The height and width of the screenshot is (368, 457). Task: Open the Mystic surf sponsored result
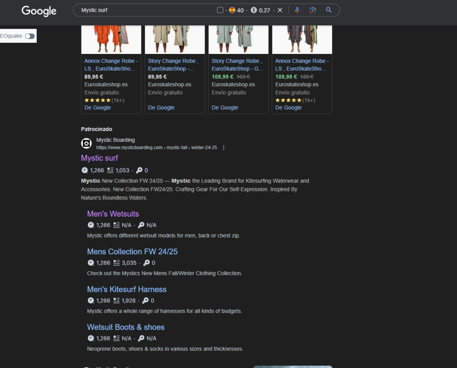(100, 158)
